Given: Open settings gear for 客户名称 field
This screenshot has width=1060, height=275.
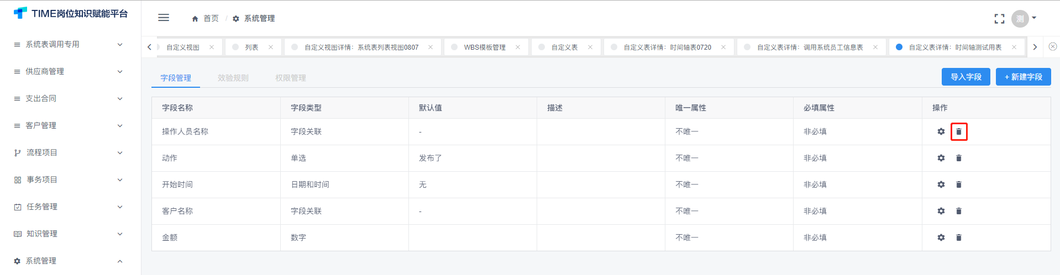Looking at the screenshot, I should pyautogui.click(x=941, y=211).
